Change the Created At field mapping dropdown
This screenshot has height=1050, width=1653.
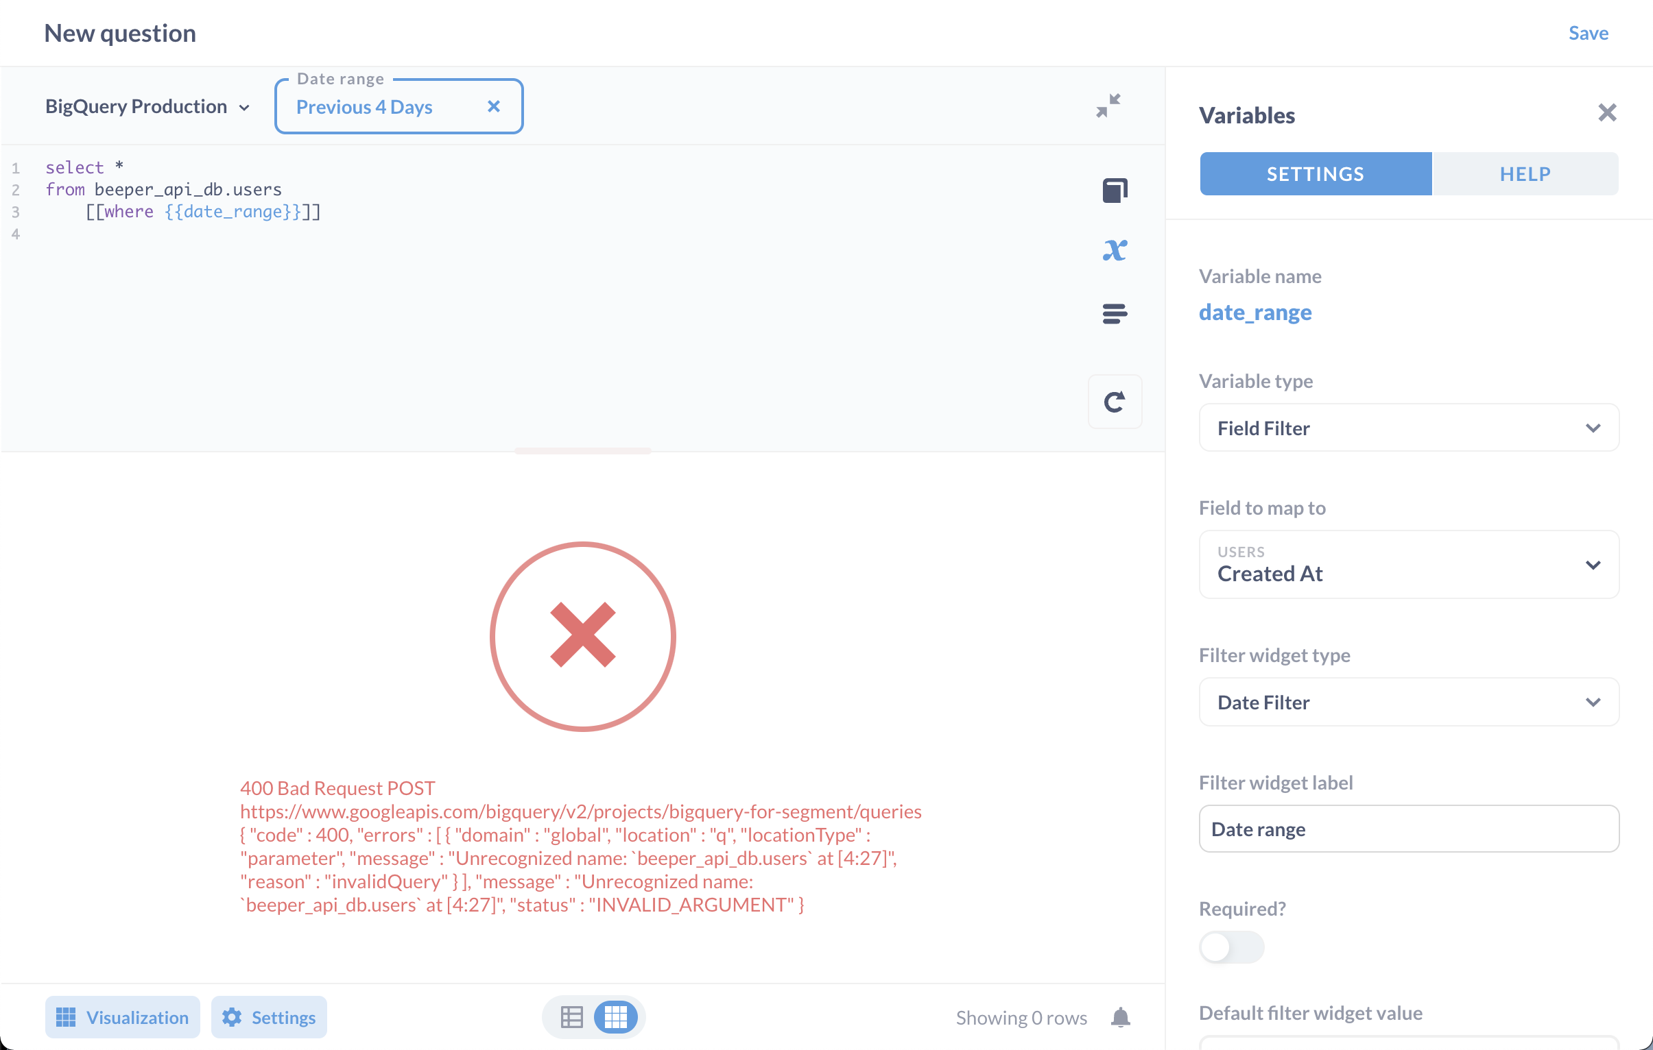(x=1408, y=565)
